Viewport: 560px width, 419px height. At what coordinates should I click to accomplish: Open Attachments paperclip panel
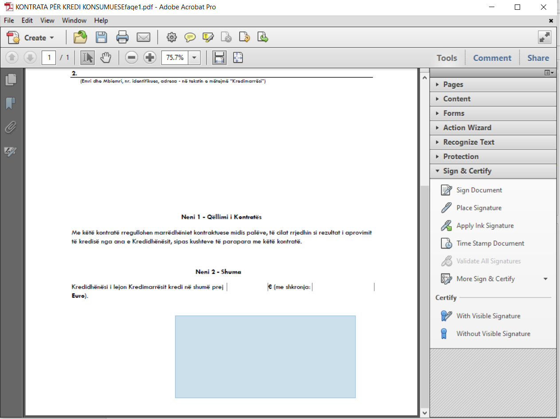11,128
